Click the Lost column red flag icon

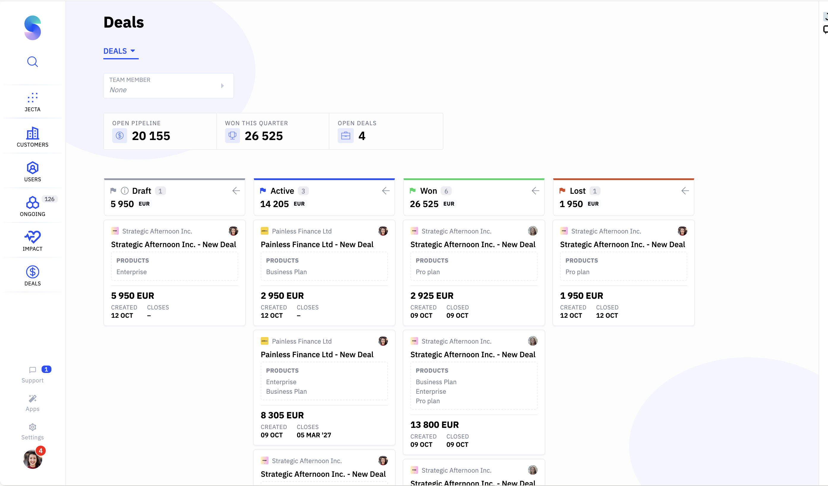point(562,191)
